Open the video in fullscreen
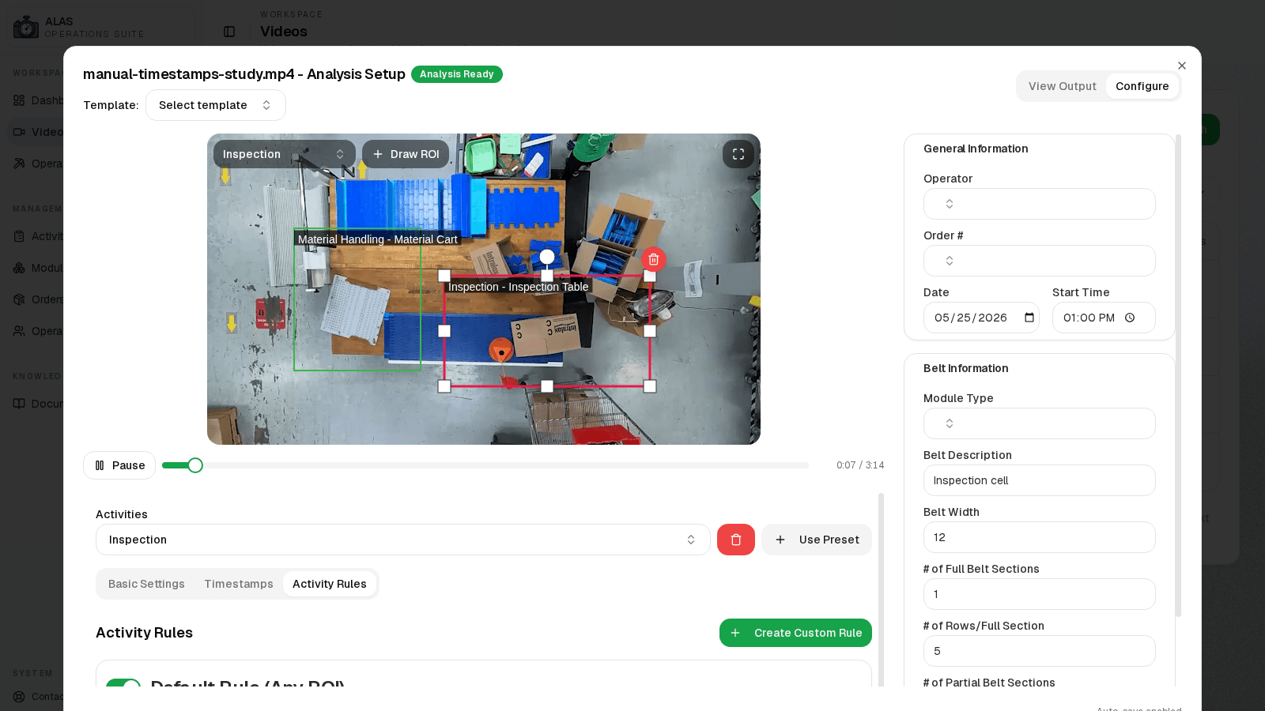 738,154
